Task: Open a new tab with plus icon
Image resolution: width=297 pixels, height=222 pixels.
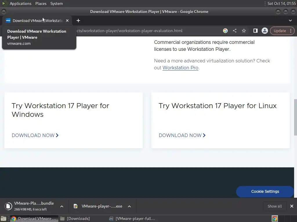Action: click(78, 21)
